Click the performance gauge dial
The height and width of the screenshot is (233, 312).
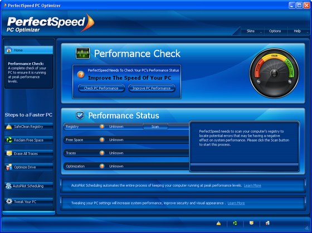point(274,73)
